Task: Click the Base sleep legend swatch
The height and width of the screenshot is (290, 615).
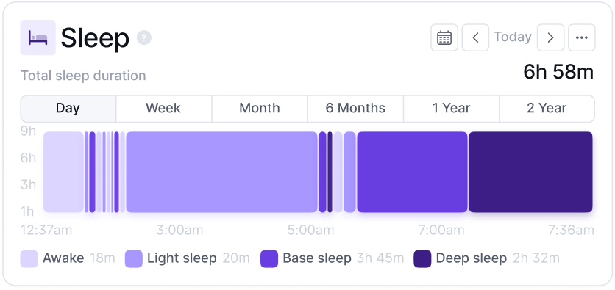Action: point(269,258)
